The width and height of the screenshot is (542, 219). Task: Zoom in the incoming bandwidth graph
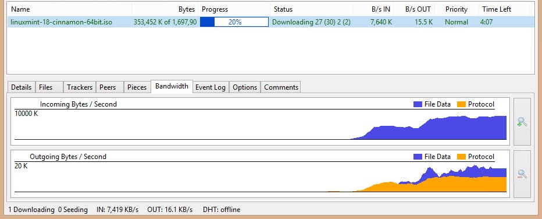point(522,121)
